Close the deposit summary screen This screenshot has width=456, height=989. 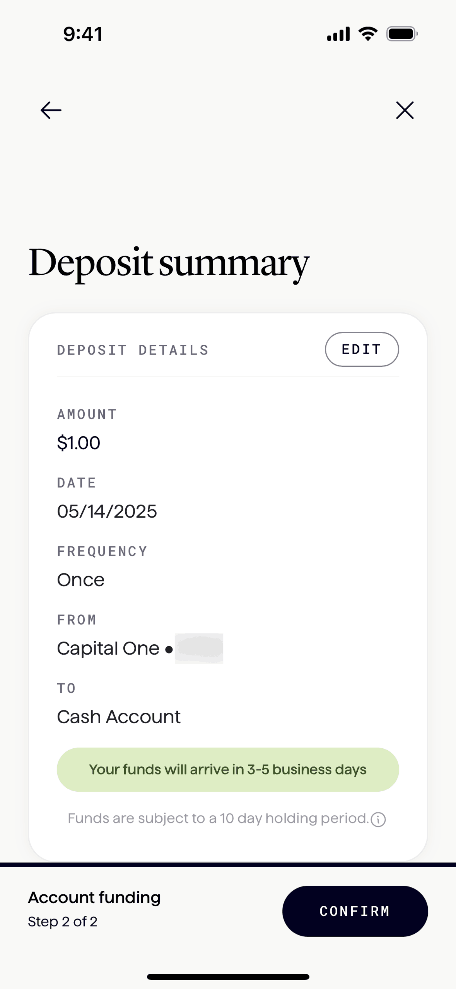[x=405, y=110]
